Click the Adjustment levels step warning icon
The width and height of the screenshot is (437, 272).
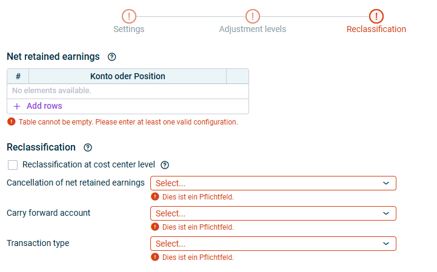252,16
